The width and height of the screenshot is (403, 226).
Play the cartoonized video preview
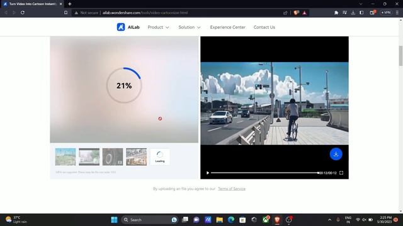pyautogui.click(x=208, y=173)
